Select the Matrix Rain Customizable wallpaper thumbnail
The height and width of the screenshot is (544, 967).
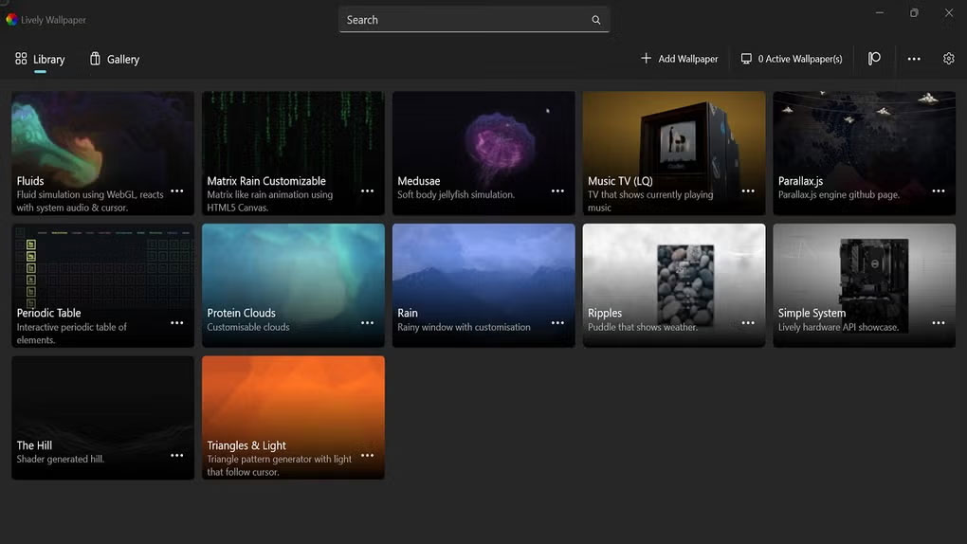pyautogui.click(x=293, y=137)
